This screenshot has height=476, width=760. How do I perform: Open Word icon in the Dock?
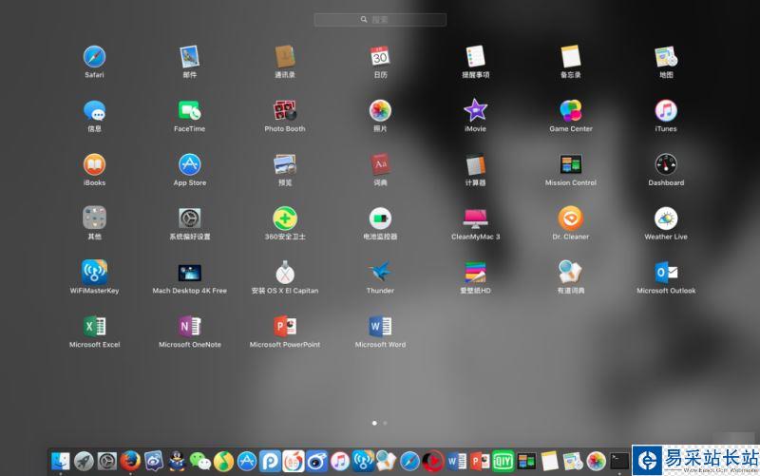456,461
